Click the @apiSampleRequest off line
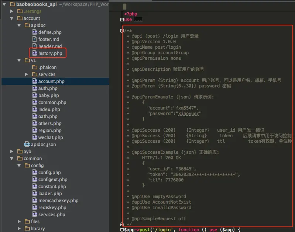This screenshot has width=295, height=232. (159, 219)
